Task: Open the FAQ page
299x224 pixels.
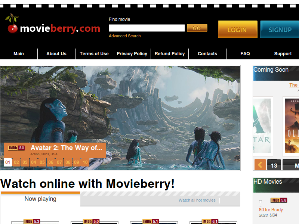Action: (245, 54)
